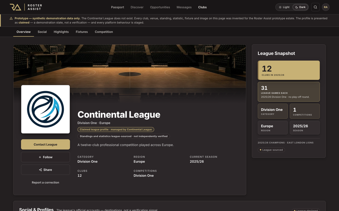This screenshot has height=211, width=339.
Task: Click the Competitions value Division One
Action: point(144,176)
